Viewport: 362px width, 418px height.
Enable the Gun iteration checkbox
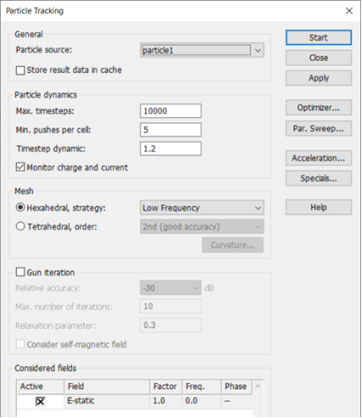[x=20, y=272]
